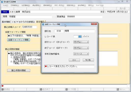The image size is (131, 92).
Task: Click the 全銀フォーマット情報 button in main window
Action: 19,40
